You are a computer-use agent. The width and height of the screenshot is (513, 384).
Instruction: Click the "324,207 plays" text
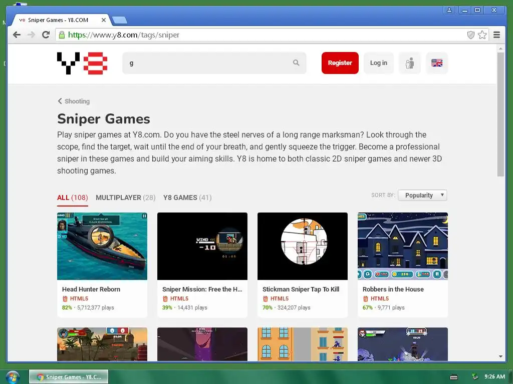[x=294, y=307]
